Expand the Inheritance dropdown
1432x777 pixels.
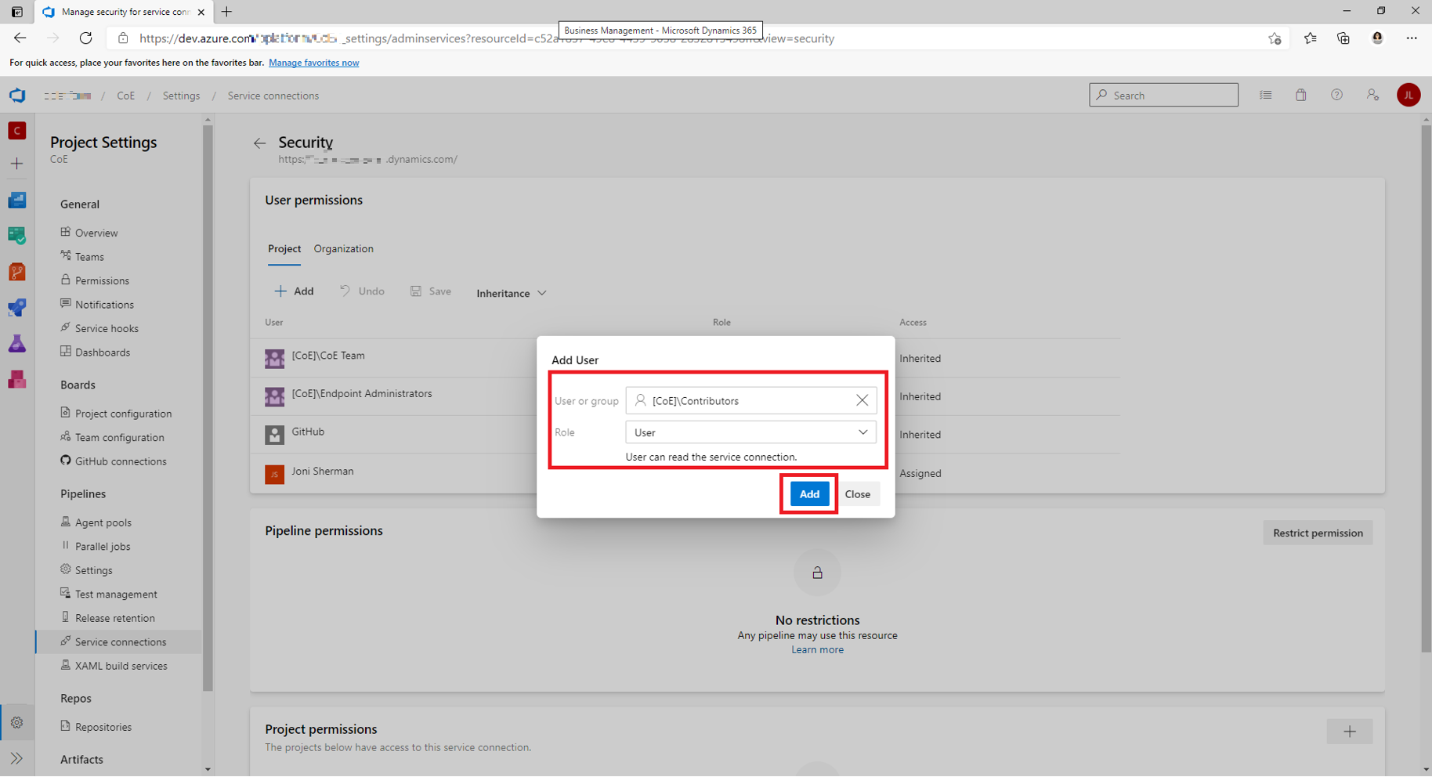pyautogui.click(x=511, y=293)
